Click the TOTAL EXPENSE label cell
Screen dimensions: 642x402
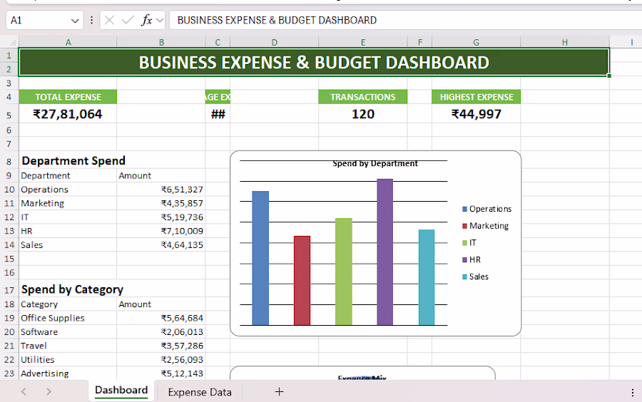tap(68, 97)
